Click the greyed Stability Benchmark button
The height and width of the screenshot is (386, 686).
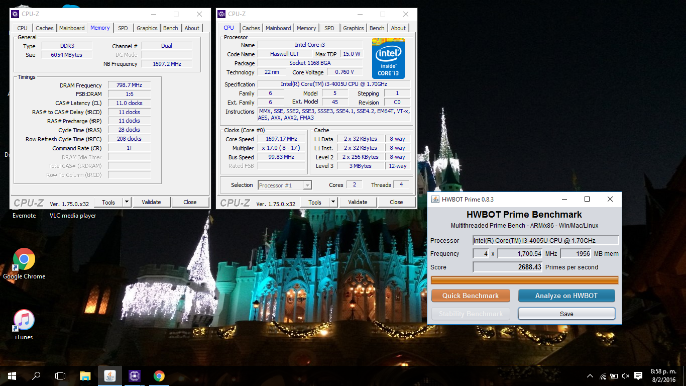tap(471, 314)
